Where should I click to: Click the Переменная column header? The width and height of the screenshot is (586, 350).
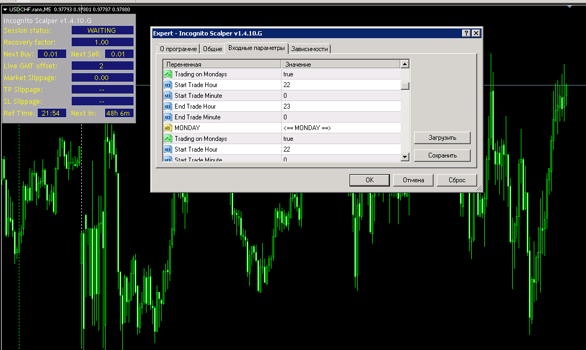[222, 64]
